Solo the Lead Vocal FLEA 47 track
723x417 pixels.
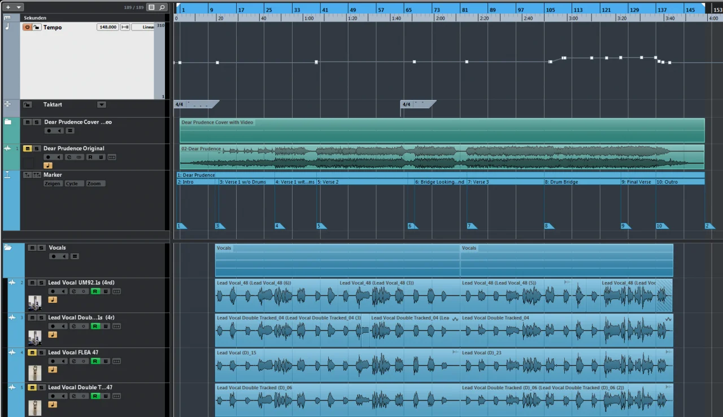pos(41,353)
